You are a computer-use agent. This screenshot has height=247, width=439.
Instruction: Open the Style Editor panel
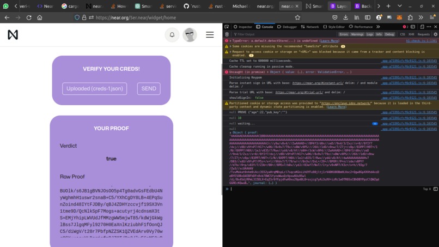(334, 27)
